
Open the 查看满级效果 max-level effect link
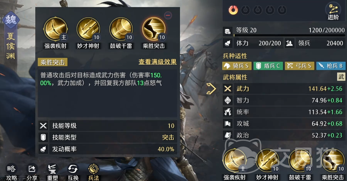[x=158, y=62]
